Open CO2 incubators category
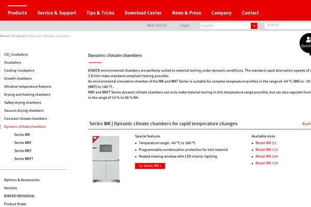The width and height of the screenshot is (311, 207). pos(16,54)
